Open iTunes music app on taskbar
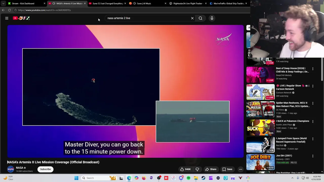The width and height of the screenshot is (324, 182). click(x=174, y=178)
